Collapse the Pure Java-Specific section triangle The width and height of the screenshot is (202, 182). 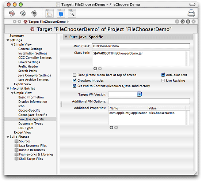point(66,37)
